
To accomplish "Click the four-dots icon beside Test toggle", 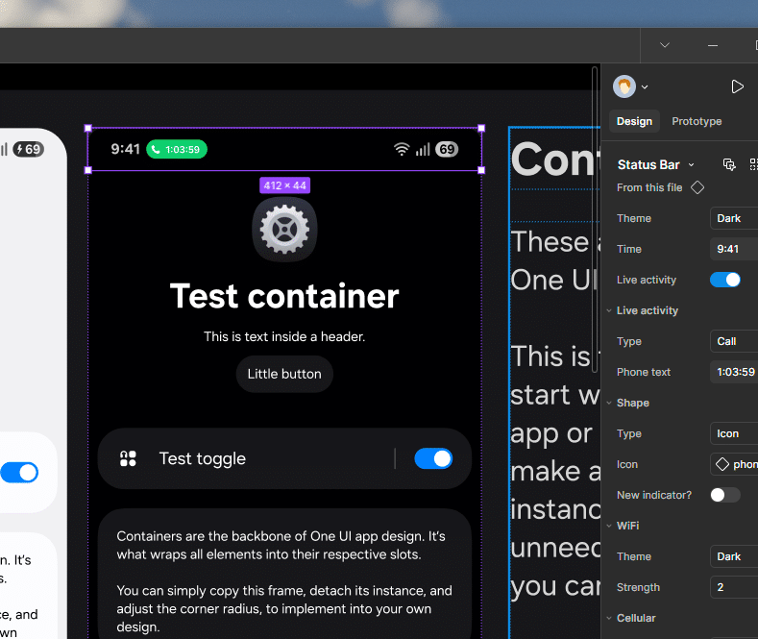I will [x=128, y=459].
